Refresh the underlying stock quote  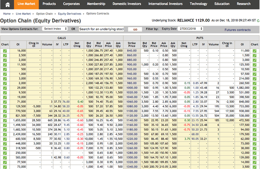pyautogui.click(x=258, y=21)
